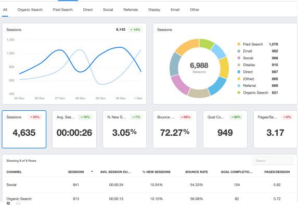Select the Paid Search tab
298x205 pixels.
click(63, 10)
